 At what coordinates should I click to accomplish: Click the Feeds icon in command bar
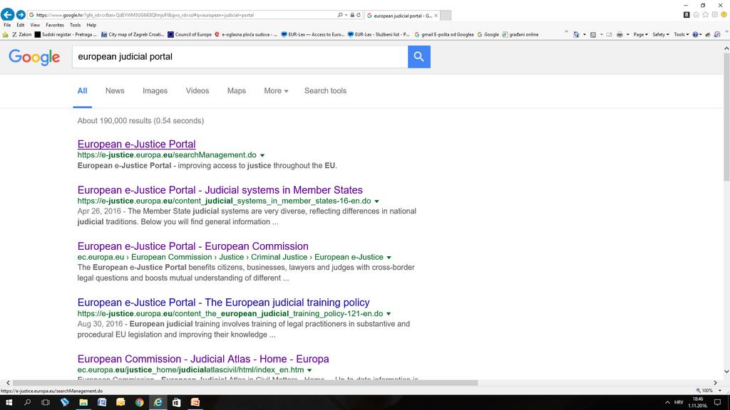pos(592,34)
